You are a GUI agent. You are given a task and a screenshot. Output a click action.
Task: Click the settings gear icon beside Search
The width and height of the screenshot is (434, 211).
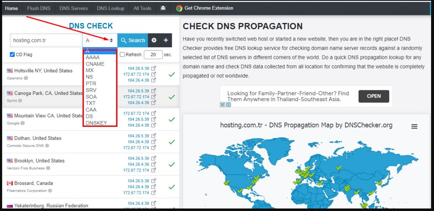pos(154,41)
